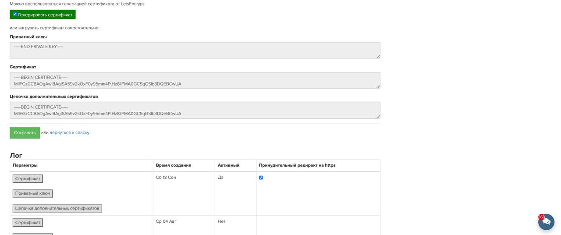This screenshot has height=235, width=561.
Task: Click the Приватный ключ field label
Action: pos(28,37)
